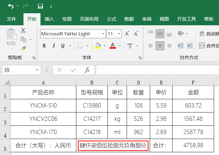Expand the font size dropdown
This screenshot has width=219, height=155.
pos(119,34)
